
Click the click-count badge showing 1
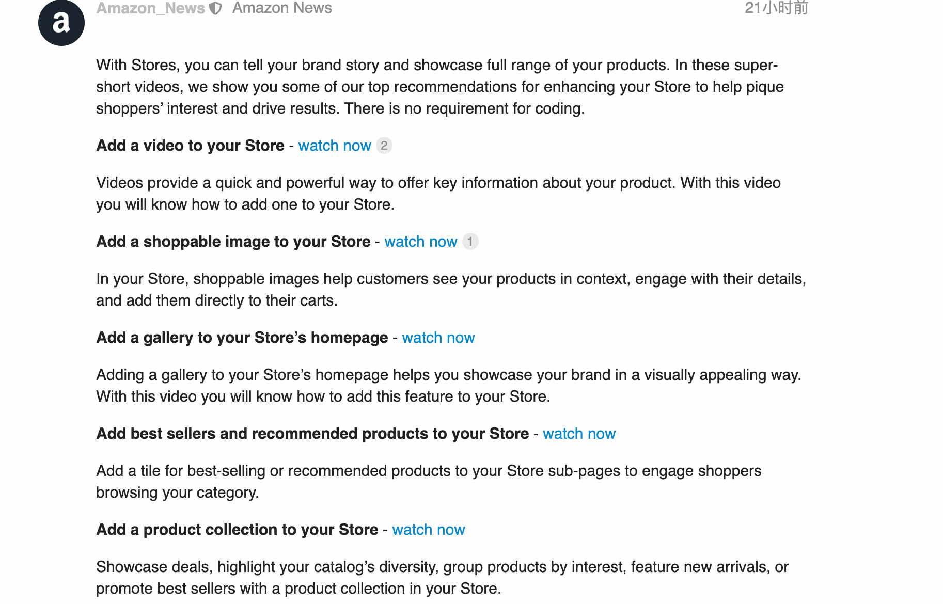(x=470, y=242)
